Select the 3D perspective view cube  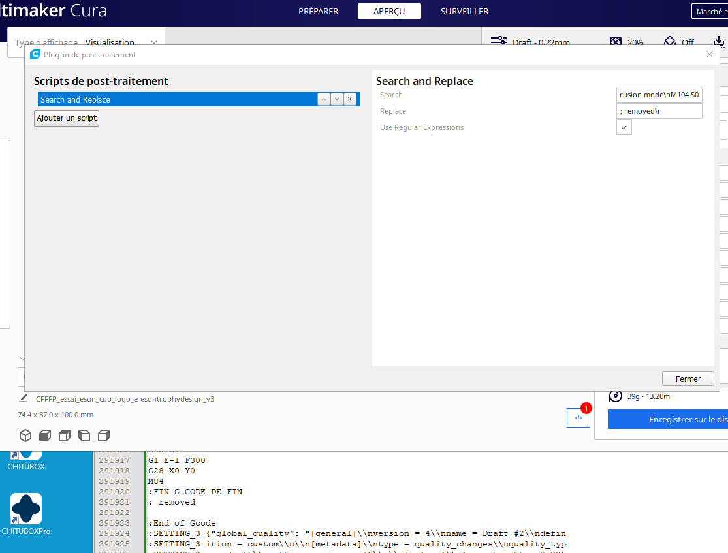[25, 435]
